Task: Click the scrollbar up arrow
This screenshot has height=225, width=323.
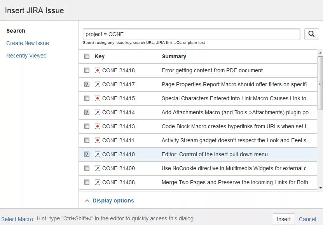Action: click(320, 53)
